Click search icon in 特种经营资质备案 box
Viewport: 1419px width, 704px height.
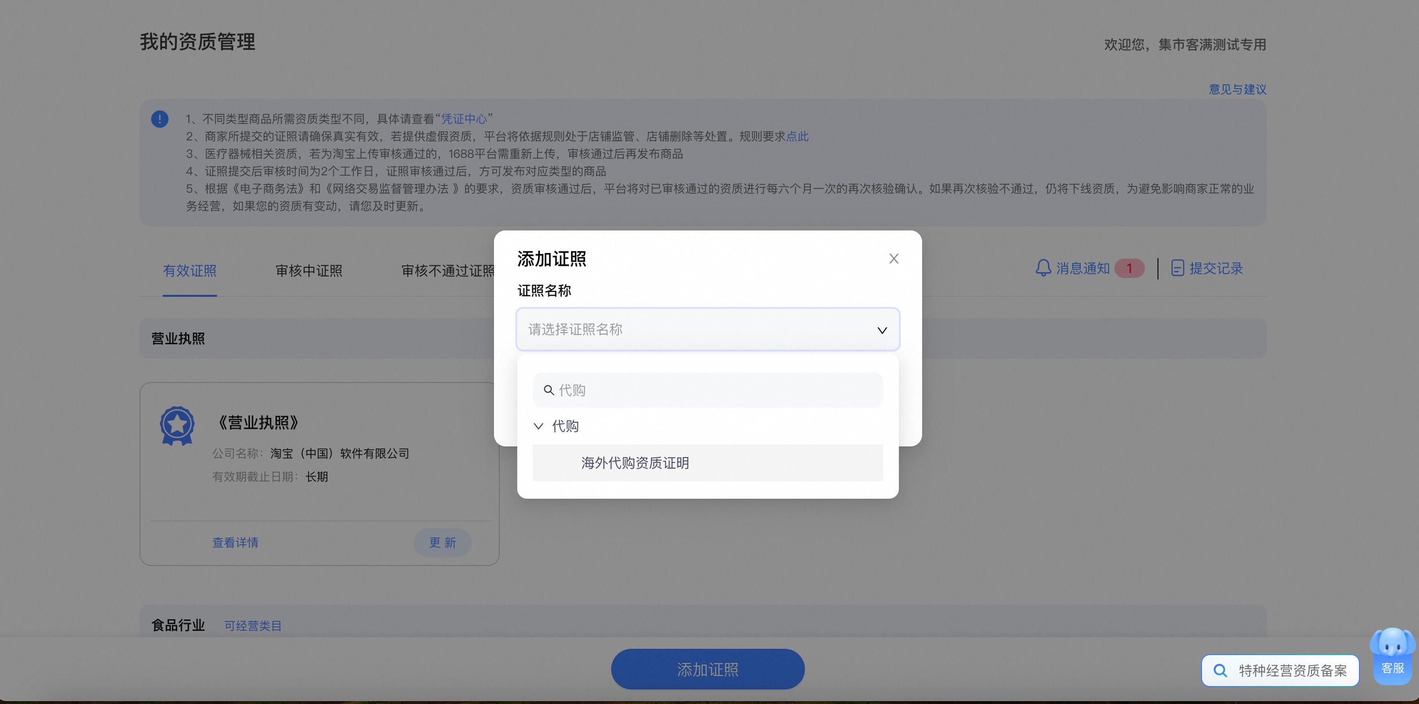tap(1220, 671)
